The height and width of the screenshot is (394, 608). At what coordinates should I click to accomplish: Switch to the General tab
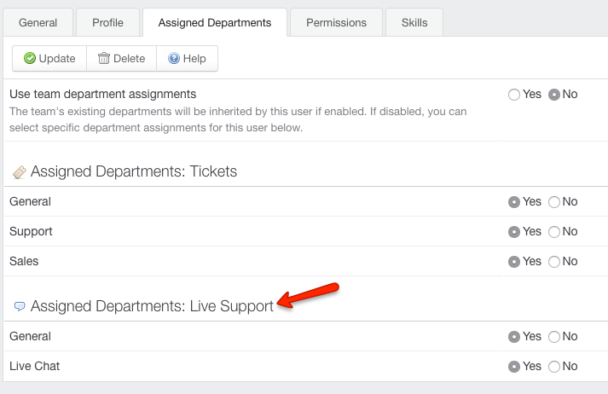(x=38, y=22)
